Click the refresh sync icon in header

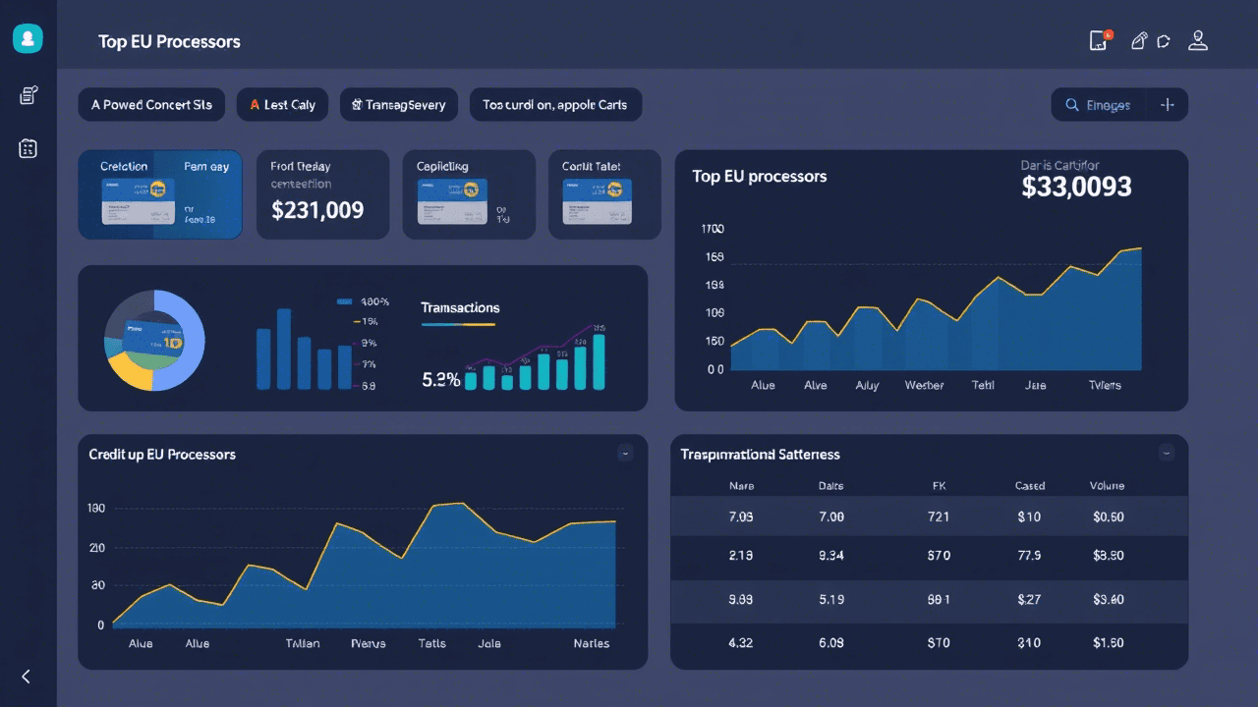1164,41
